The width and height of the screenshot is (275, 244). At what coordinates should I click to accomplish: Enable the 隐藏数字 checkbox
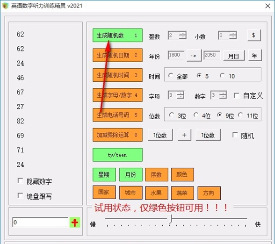tap(21, 181)
